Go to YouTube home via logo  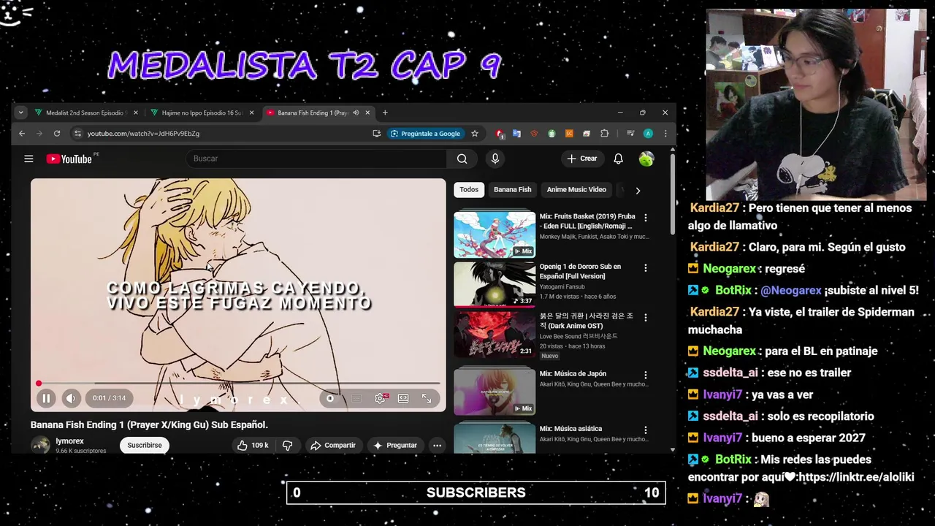pos(69,159)
